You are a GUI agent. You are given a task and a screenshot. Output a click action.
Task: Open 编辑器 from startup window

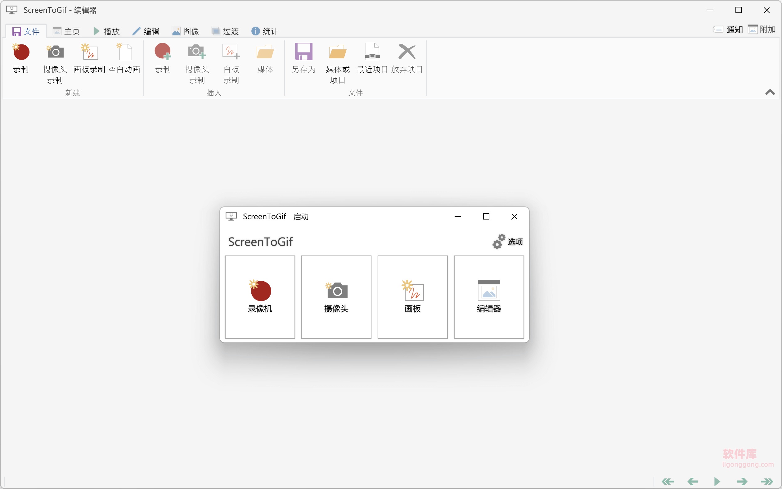click(488, 297)
